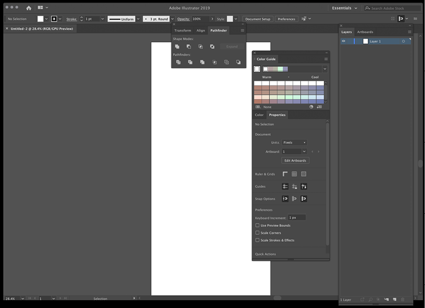425x308 pixels.
Task: Open the Pathfinder panel menu icon
Action: tap(242, 30)
